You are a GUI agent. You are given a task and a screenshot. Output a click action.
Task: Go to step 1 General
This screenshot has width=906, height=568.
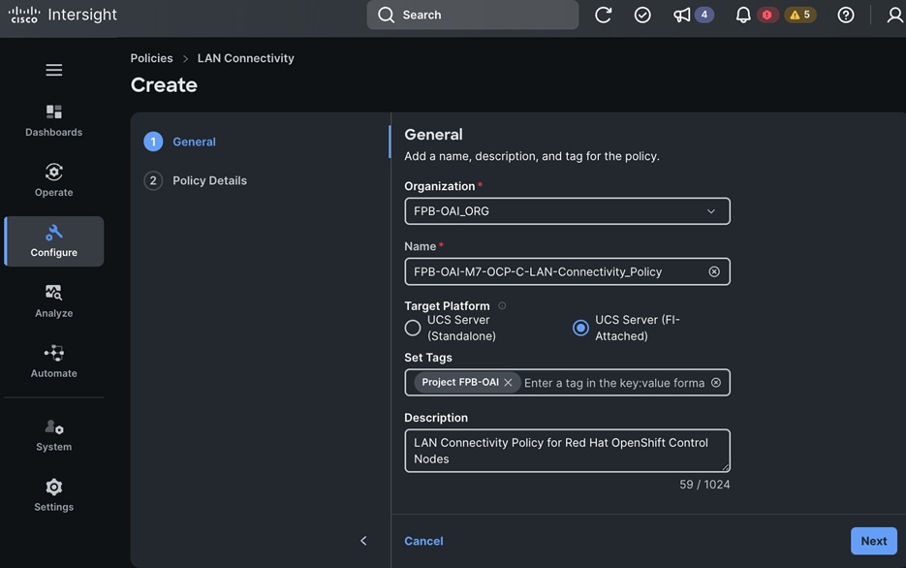pos(179,142)
